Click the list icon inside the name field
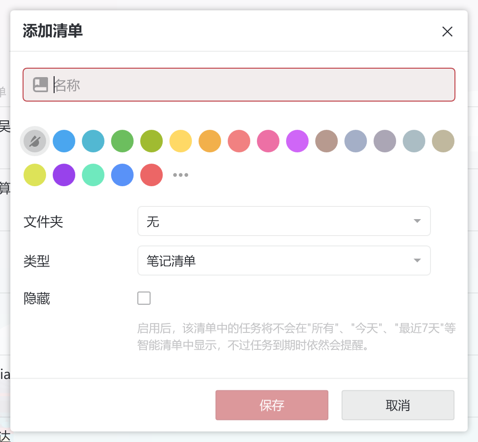478x442 pixels. (41, 85)
